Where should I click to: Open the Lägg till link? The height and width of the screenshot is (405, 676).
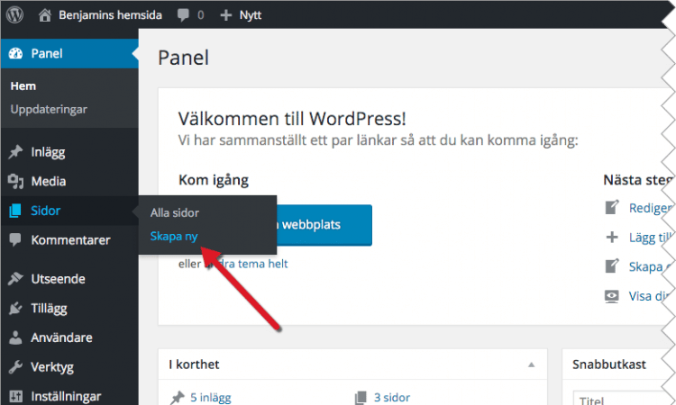click(650, 238)
